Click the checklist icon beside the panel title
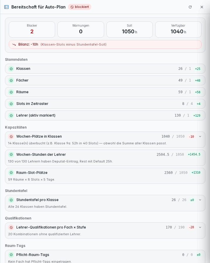Screen dimensions: 210x263 [x=6, y=7]
